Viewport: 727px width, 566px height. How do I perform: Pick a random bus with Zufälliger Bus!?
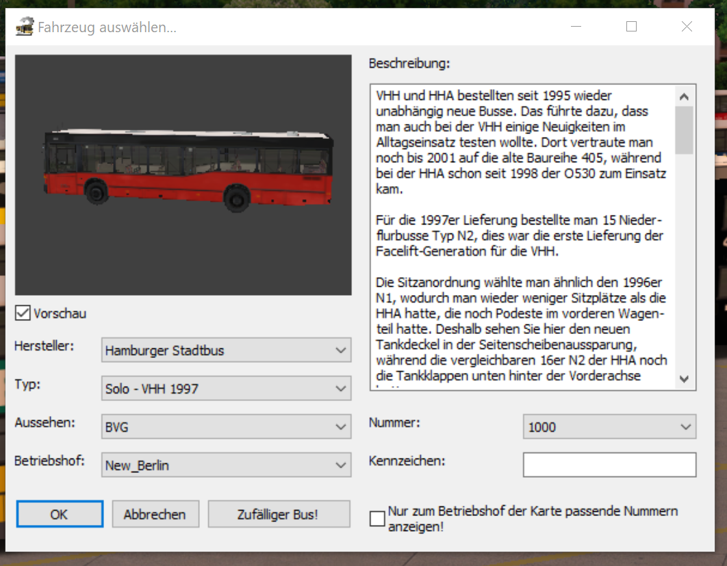point(278,514)
